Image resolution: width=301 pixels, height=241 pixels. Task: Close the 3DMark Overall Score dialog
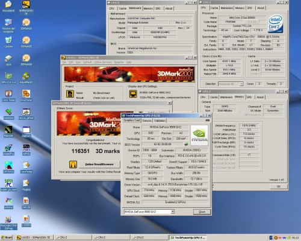tap(170, 103)
